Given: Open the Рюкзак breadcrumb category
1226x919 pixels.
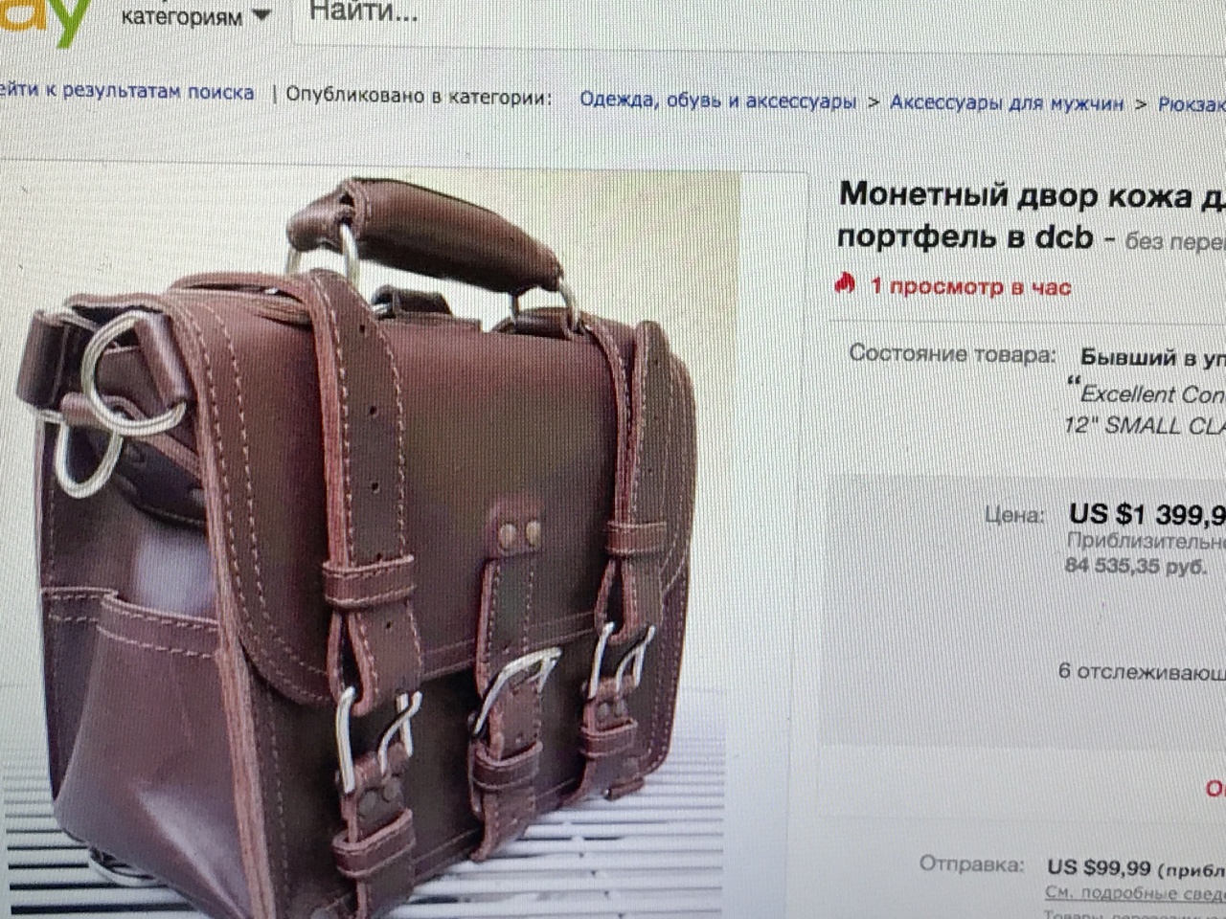Looking at the screenshot, I should pos(1192,103).
